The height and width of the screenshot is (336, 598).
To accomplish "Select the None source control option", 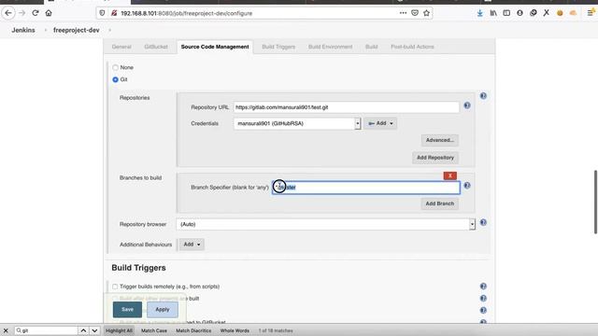I will (x=115, y=67).
